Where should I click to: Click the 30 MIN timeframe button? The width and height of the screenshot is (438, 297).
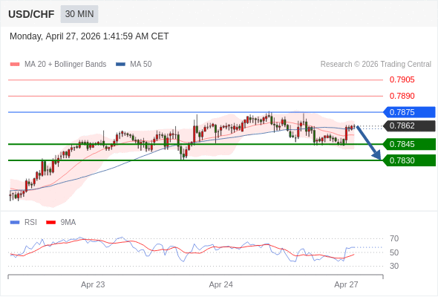coord(79,14)
